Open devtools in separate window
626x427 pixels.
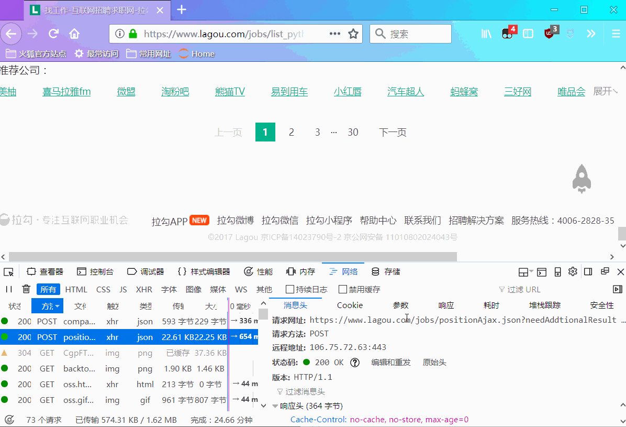[x=605, y=271]
